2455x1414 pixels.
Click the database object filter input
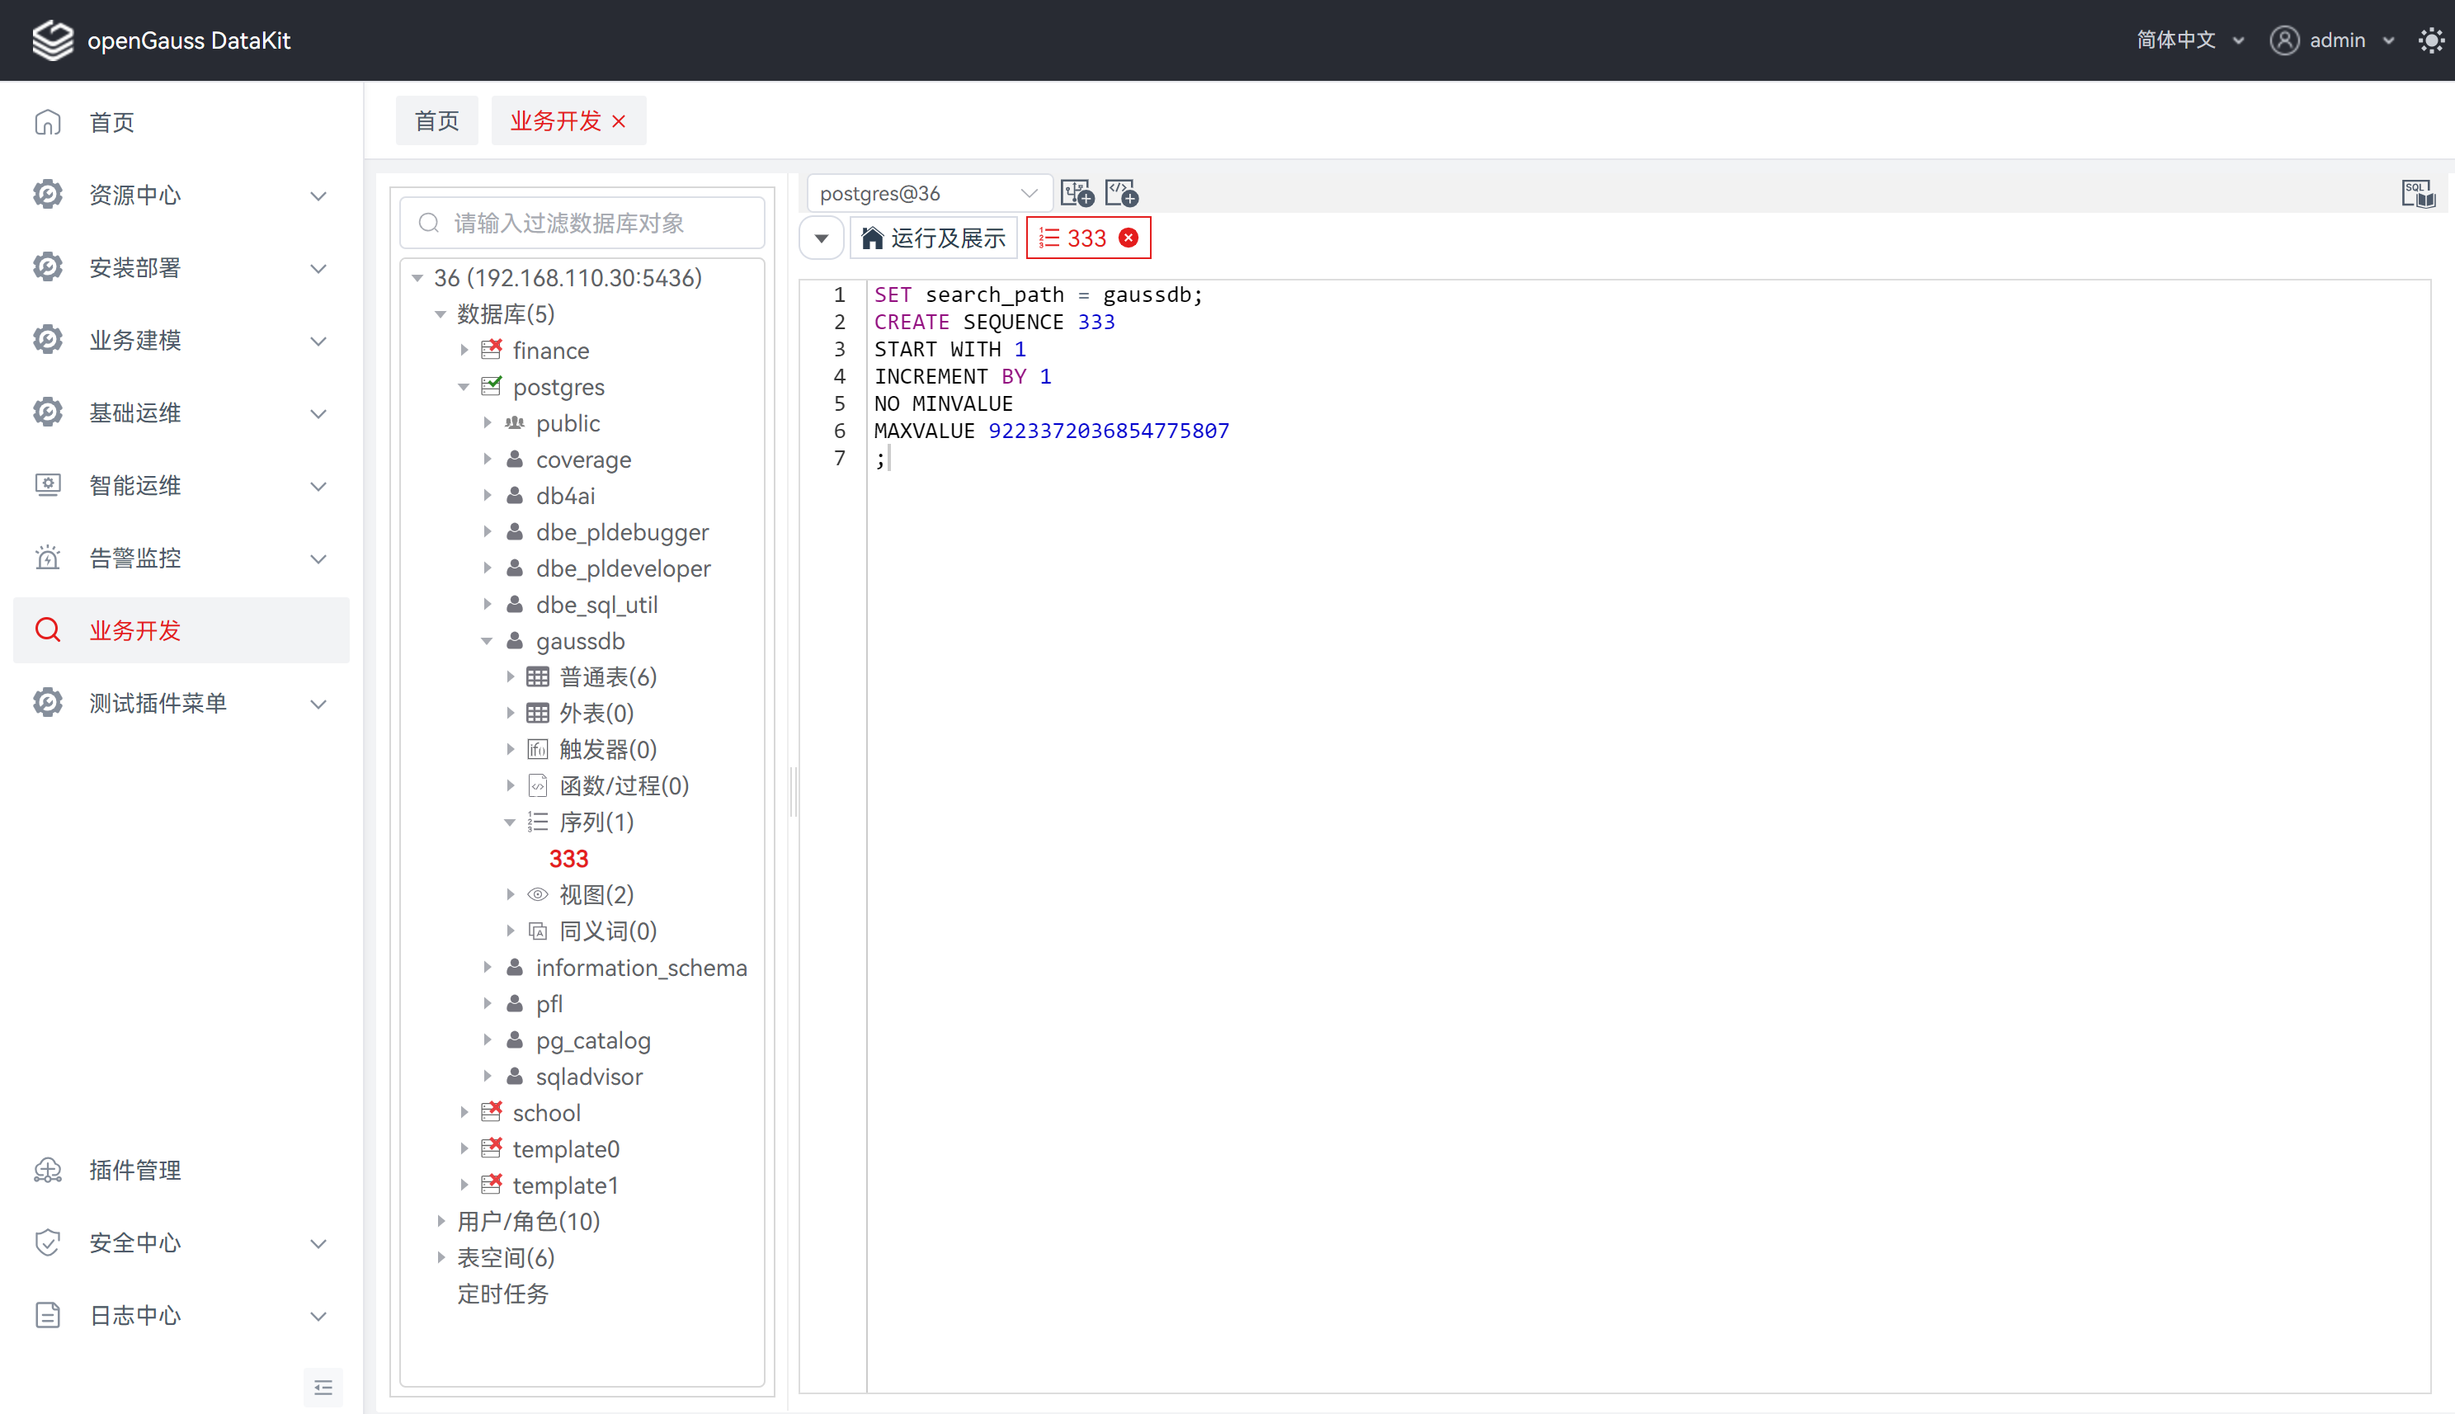pos(582,224)
